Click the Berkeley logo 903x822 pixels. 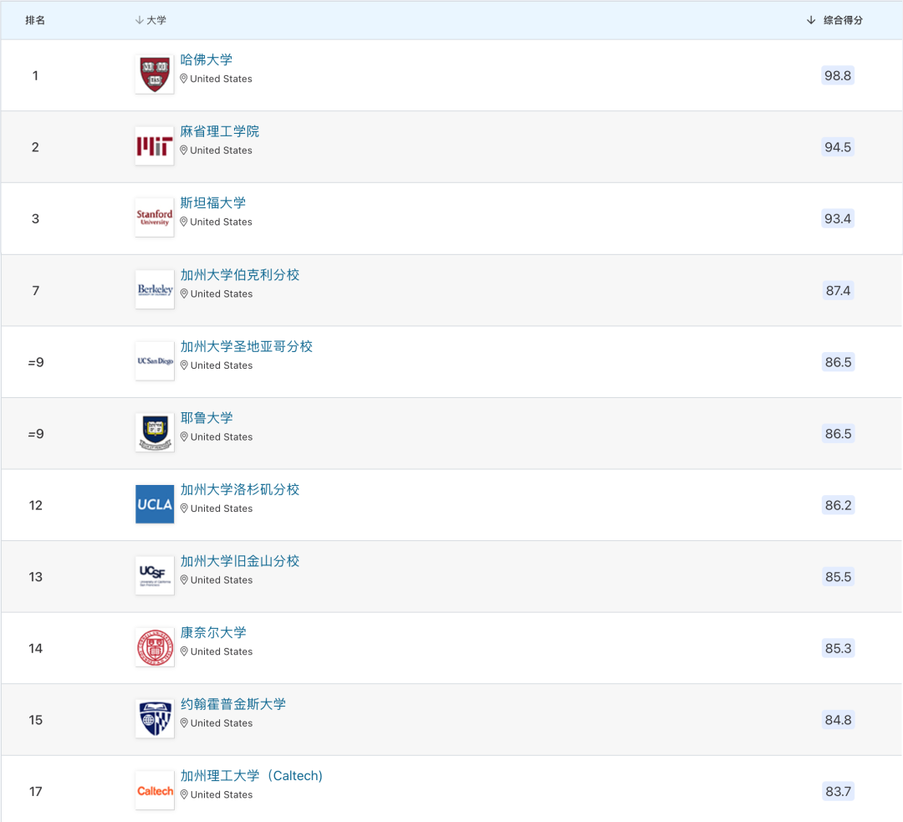click(x=155, y=289)
